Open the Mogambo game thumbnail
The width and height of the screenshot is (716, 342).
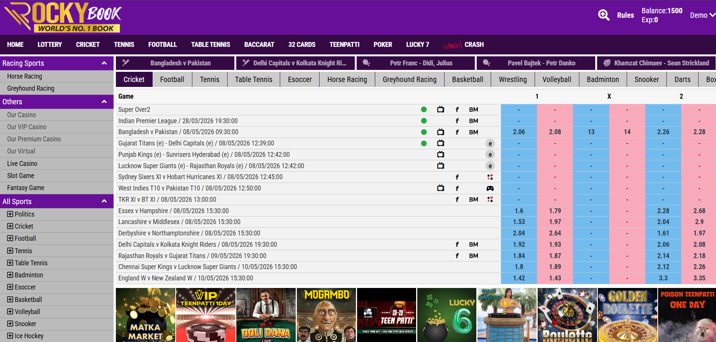point(326,315)
